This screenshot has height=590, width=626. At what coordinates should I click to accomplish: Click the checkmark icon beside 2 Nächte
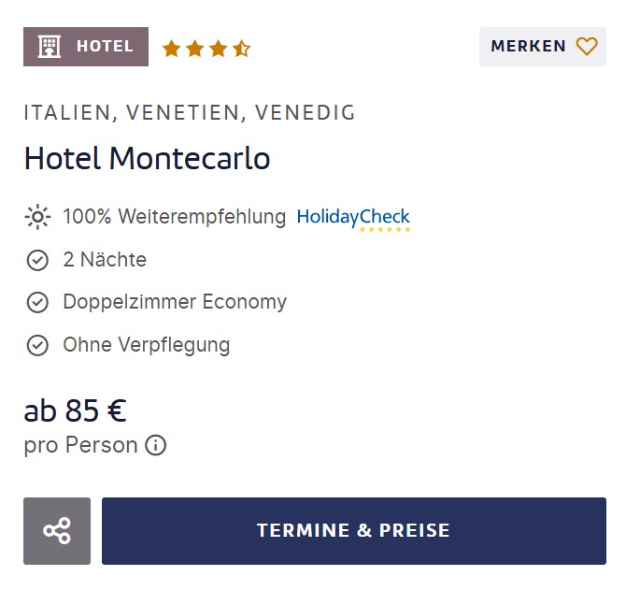point(37,260)
